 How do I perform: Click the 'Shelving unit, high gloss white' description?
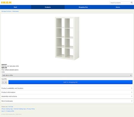coord(10,66)
